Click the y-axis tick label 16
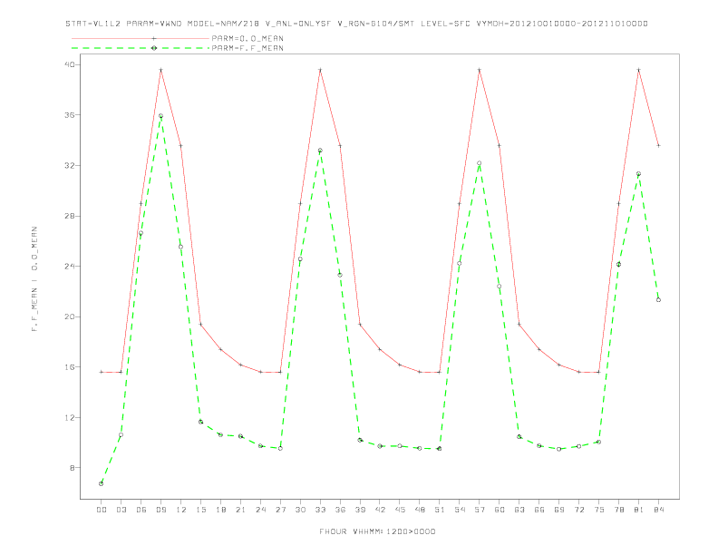Image resolution: width=718 pixels, height=555 pixels. pos(70,366)
